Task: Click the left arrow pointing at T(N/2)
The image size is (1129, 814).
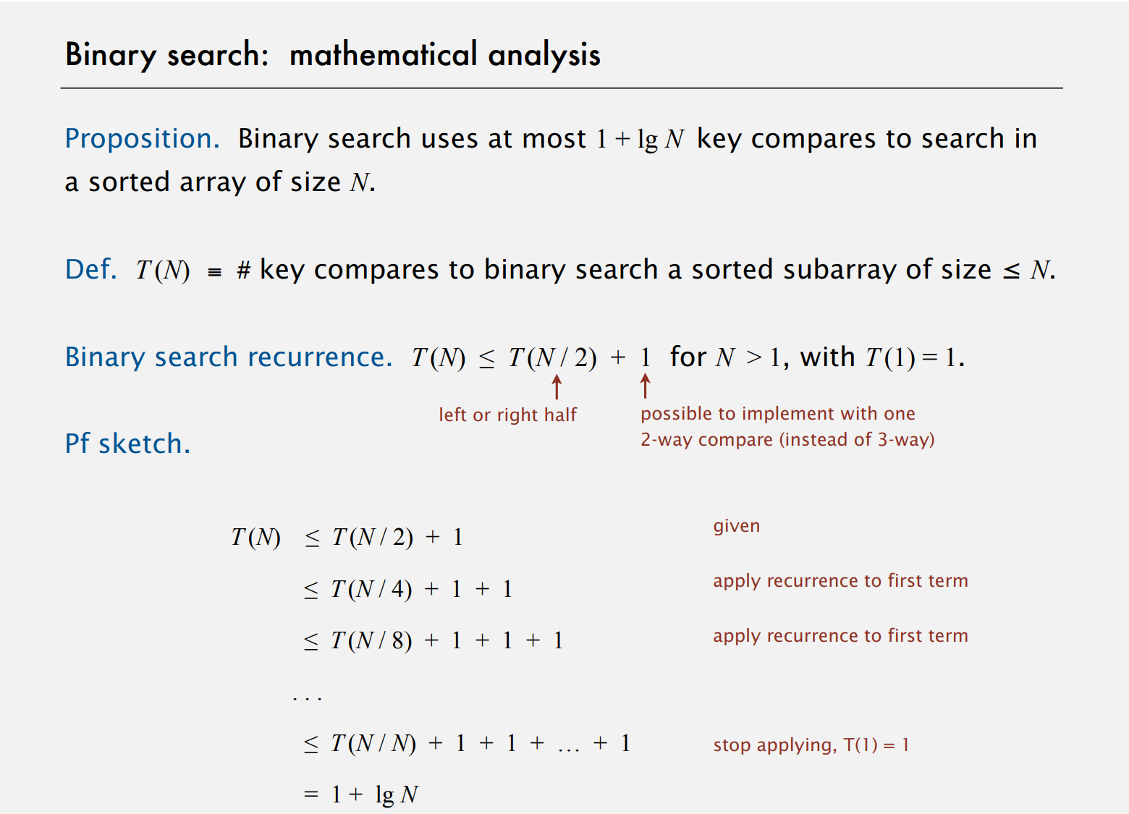Action: 557,387
